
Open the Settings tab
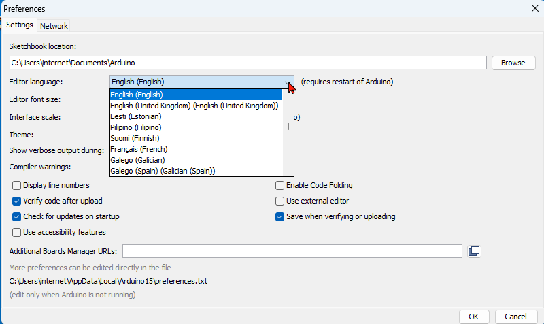[x=20, y=25]
